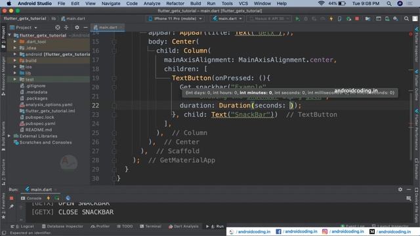
Task: Stop process in Run panel red square
Action: coord(12,198)
